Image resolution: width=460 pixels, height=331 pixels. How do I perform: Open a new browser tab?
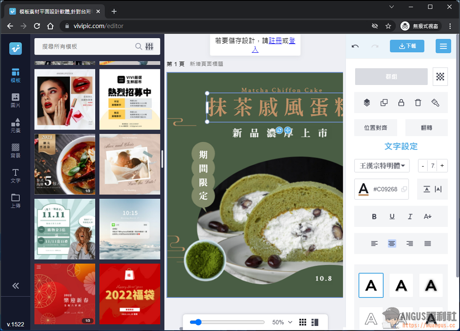click(x=114, y=11)
